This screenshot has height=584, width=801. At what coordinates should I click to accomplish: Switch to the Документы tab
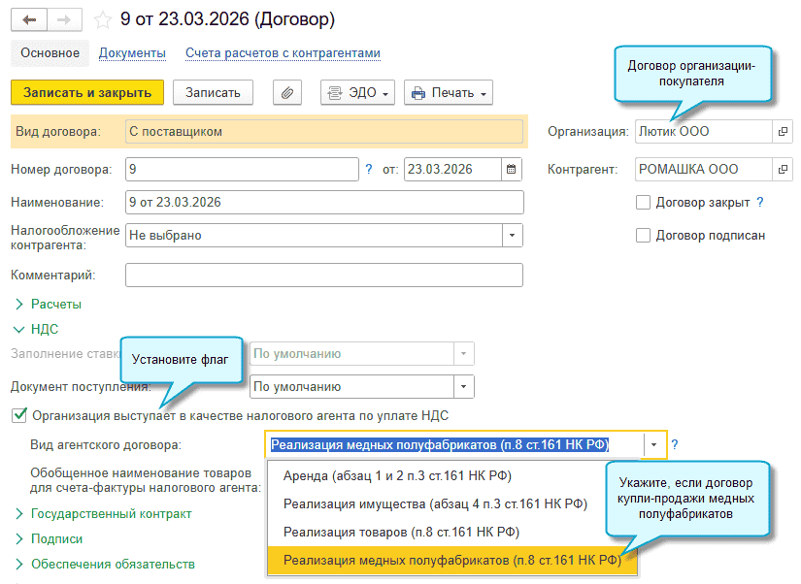pyautogui.click(x=132, y=53)
